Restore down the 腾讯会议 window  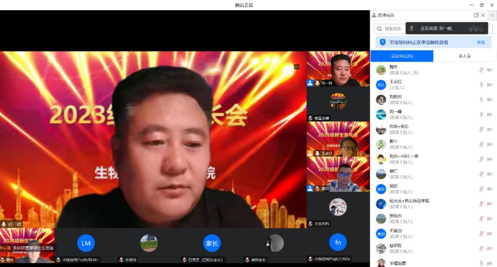(482, 5)
